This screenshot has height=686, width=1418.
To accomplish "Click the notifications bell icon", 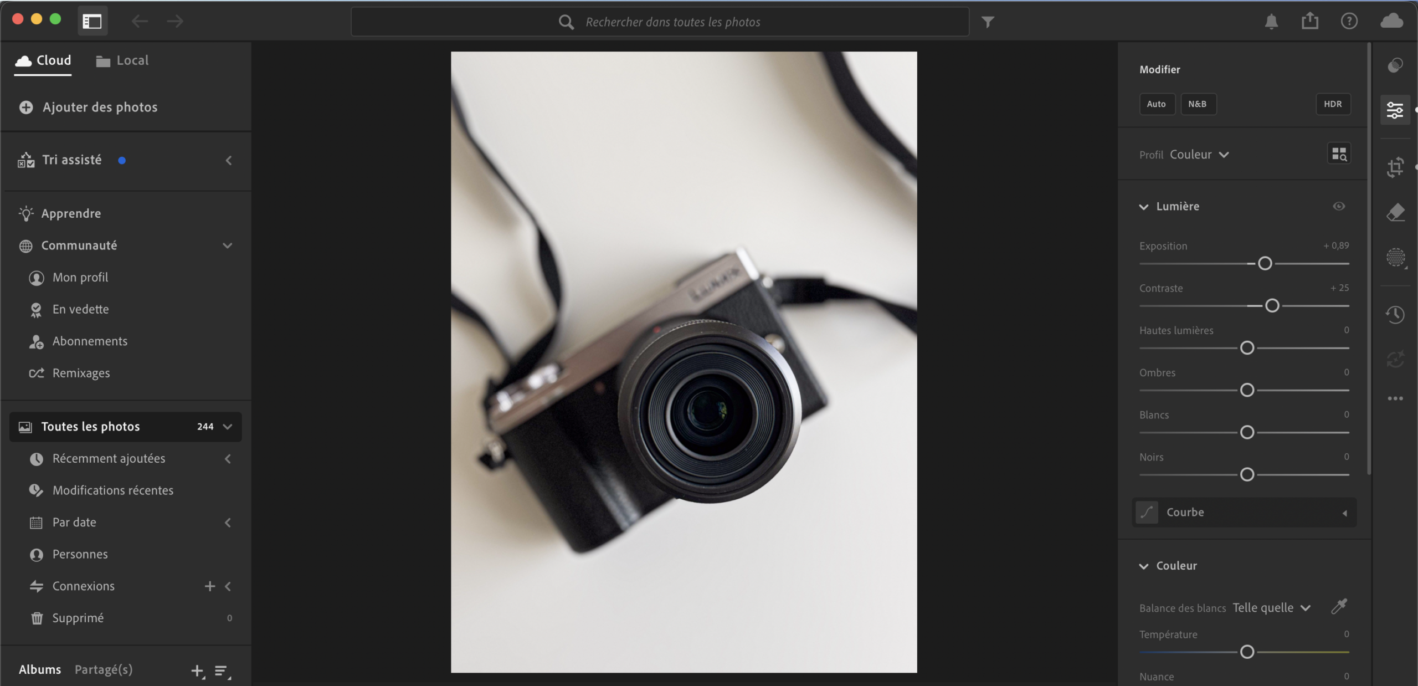I will click(1271, 22).
